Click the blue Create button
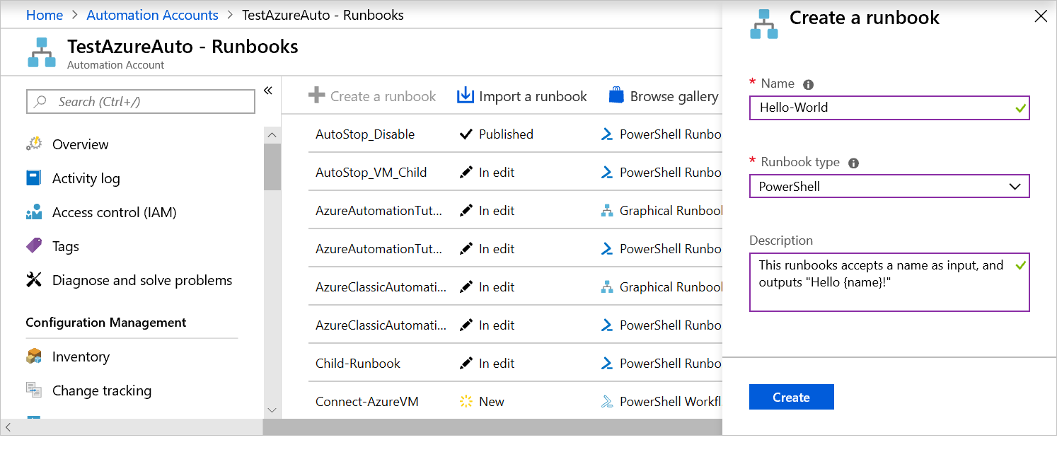 [x=792, y=398]
